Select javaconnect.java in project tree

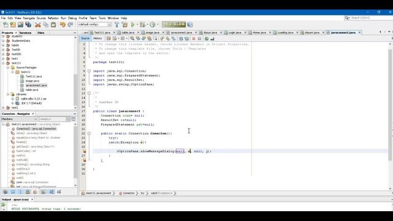[36, 85]
